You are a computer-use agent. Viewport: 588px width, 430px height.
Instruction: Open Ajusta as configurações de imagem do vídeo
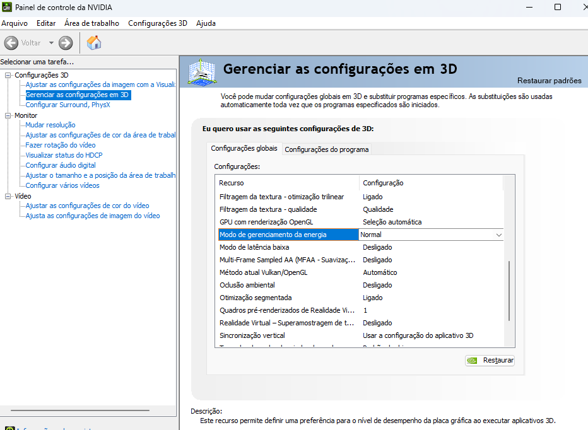[93, 216]
